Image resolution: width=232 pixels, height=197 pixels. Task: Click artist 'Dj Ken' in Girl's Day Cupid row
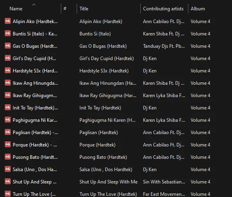coord(150,59)
